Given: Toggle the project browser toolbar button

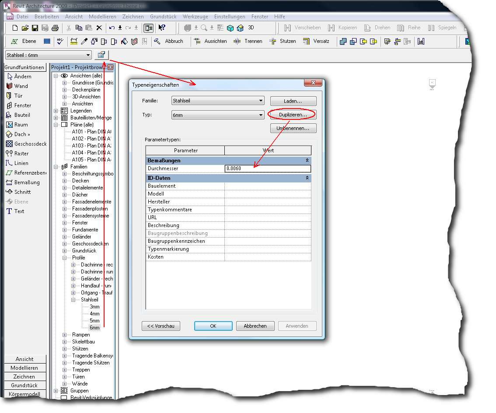Looking at the screenshot, I should 149,28.
